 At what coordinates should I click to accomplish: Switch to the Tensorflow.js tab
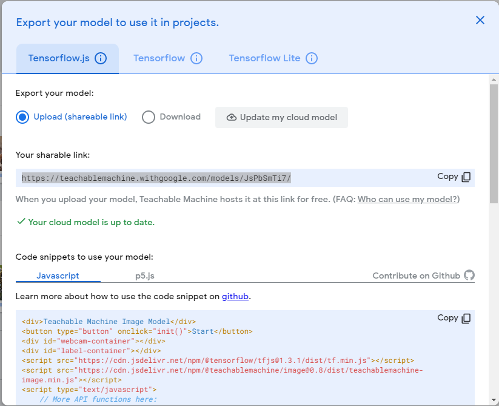[67, 59]
